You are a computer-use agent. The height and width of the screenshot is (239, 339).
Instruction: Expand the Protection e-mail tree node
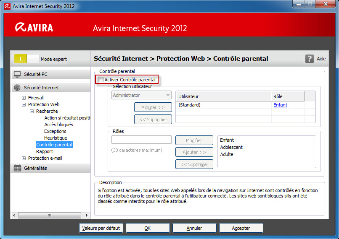click(x=24, y=158)
